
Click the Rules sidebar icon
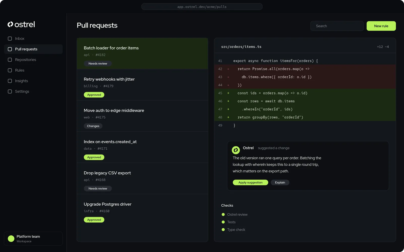(x=10, y=70)
